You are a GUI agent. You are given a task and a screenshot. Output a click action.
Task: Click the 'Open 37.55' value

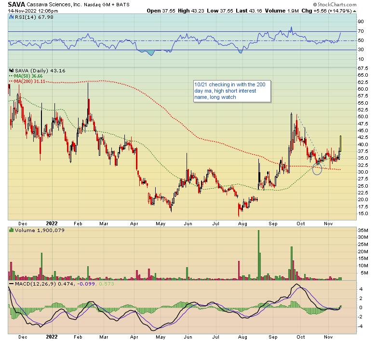[161, 11]
